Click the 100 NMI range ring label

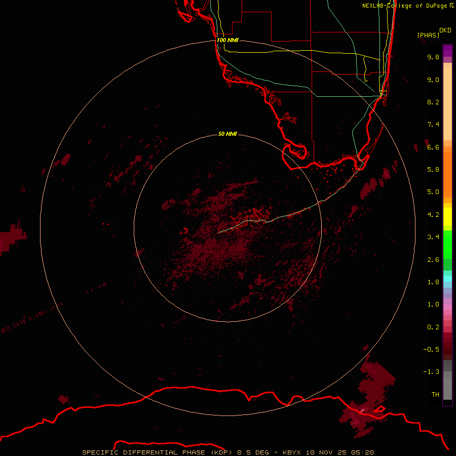click(227, 40)
